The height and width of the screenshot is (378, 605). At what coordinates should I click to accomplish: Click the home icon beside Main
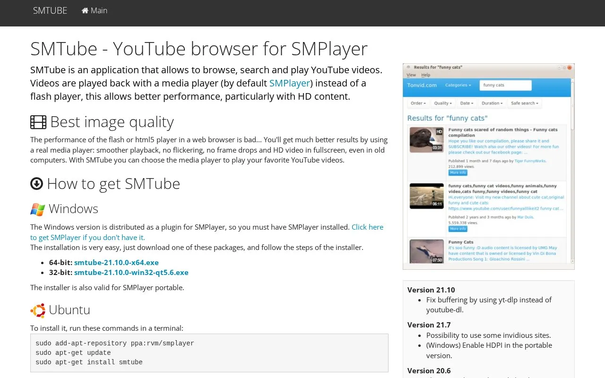point(85,10)
